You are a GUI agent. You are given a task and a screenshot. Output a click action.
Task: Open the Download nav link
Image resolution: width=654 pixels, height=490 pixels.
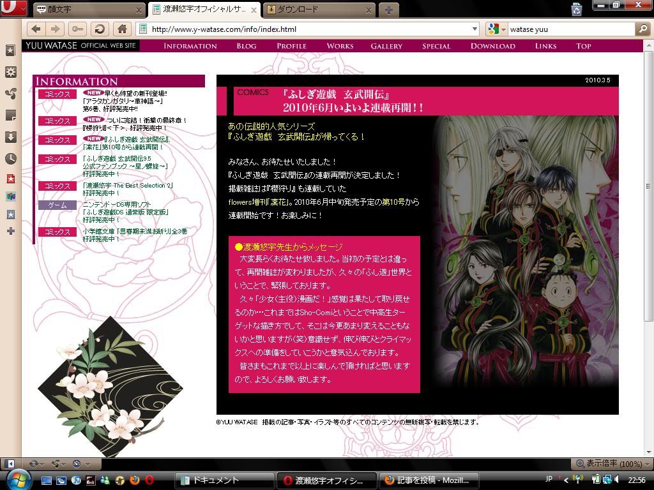click(493, 46)
